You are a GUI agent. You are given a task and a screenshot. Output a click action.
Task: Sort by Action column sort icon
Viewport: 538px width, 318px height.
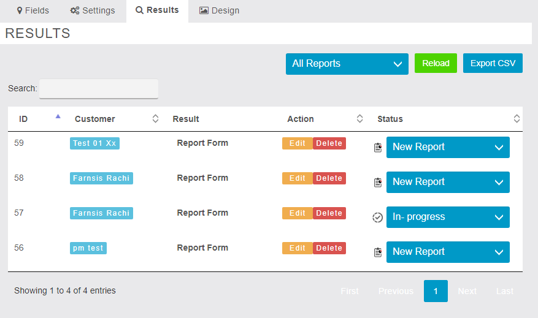click(x=359, y=119)
